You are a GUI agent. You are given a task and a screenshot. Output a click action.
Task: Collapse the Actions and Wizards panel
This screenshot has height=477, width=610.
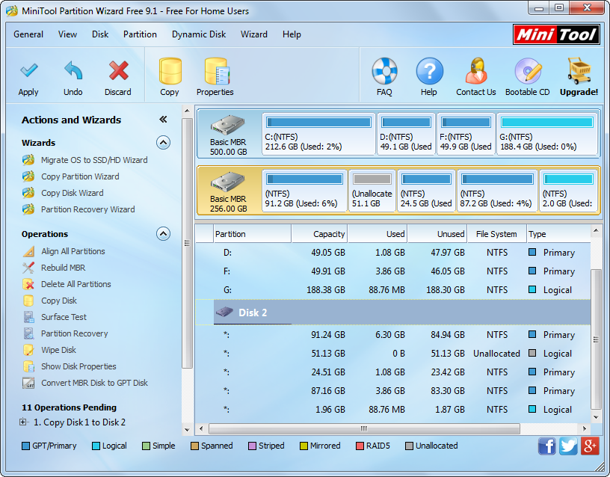point(163,120)
